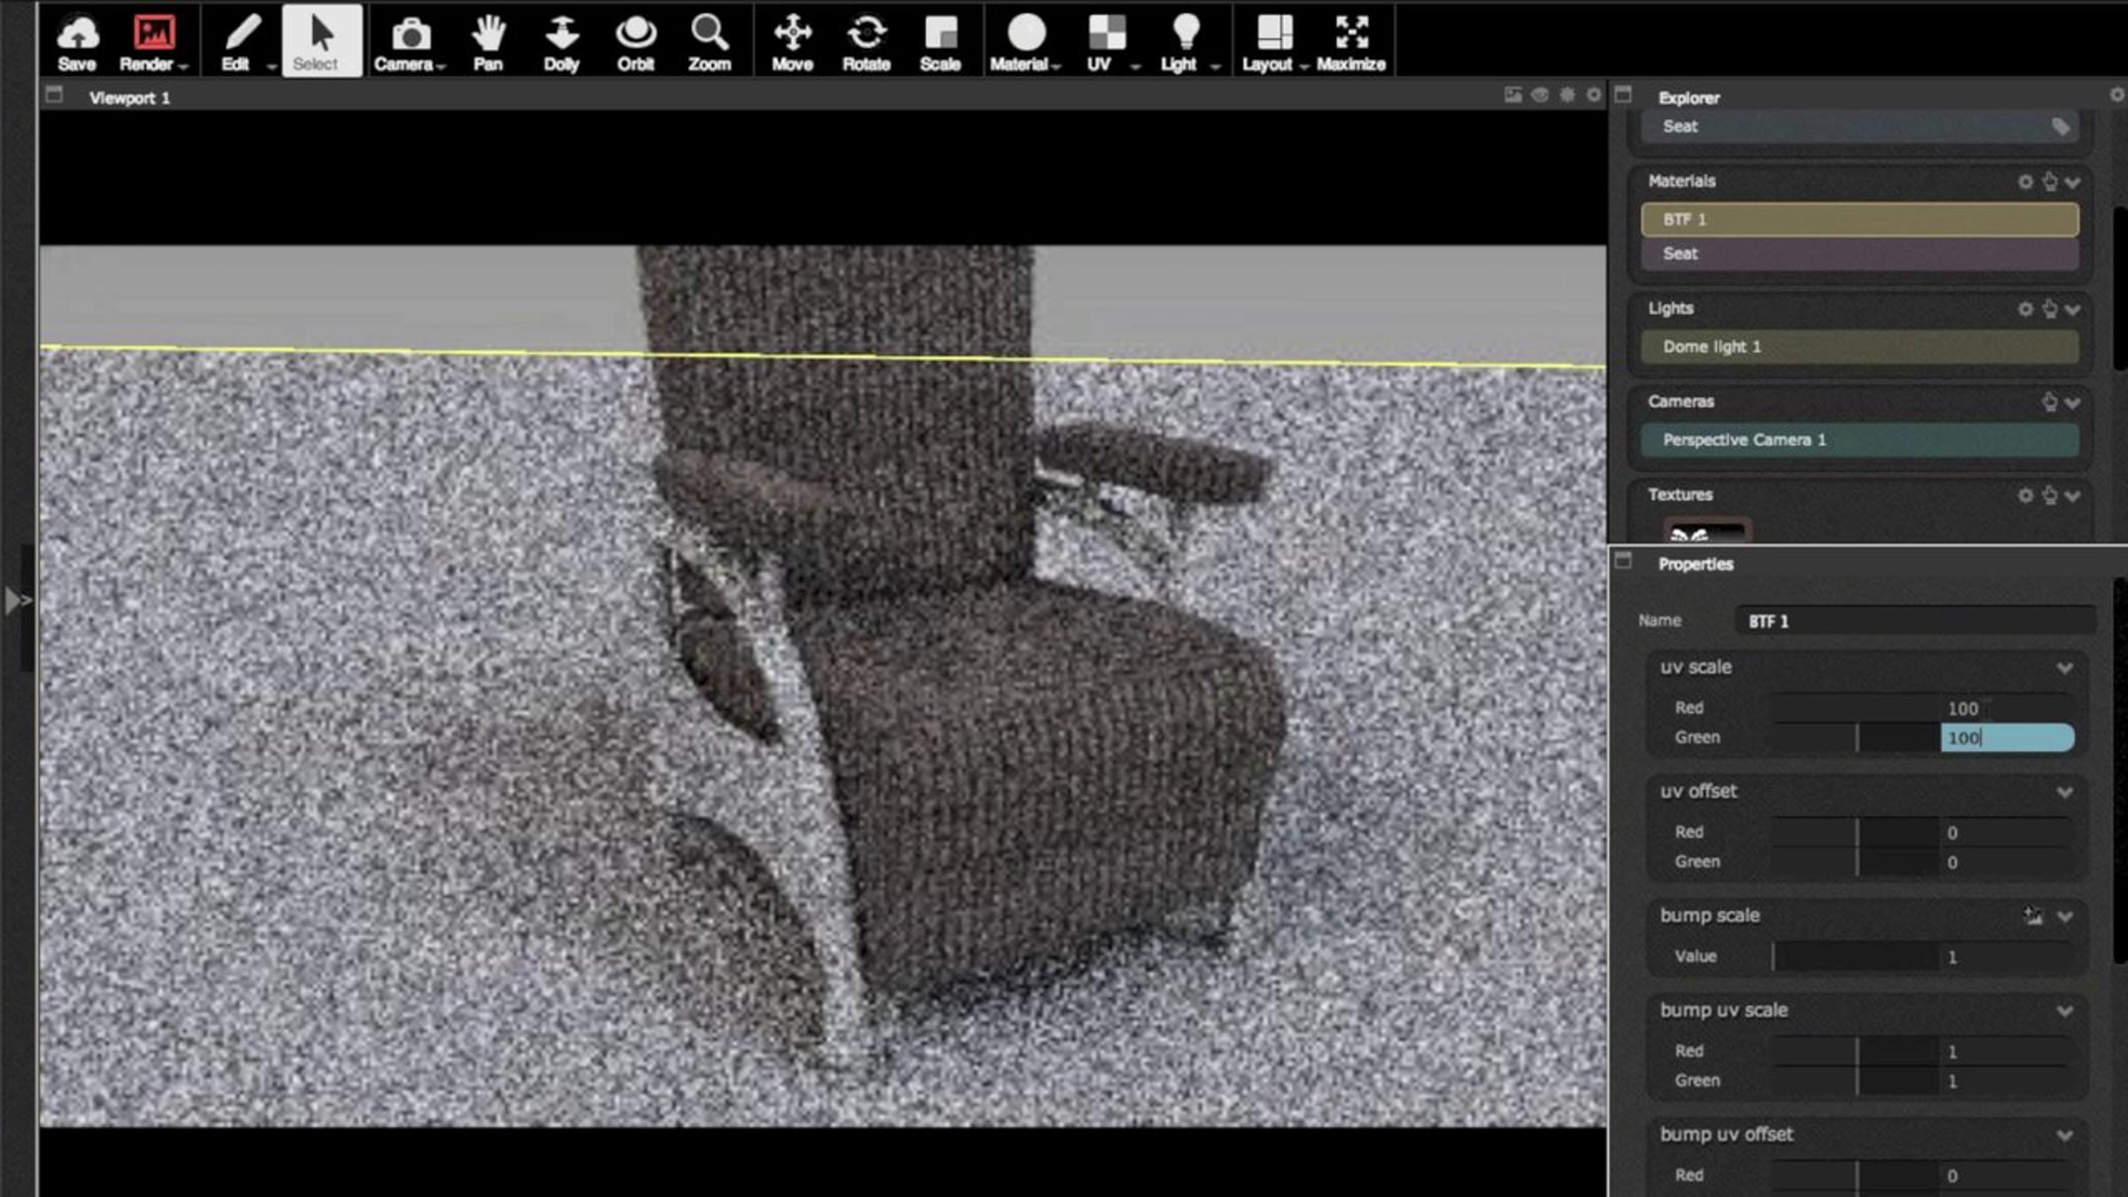Open the Lights section gear settings
Screen dimensions: 2128x1197
[2025, 309]
